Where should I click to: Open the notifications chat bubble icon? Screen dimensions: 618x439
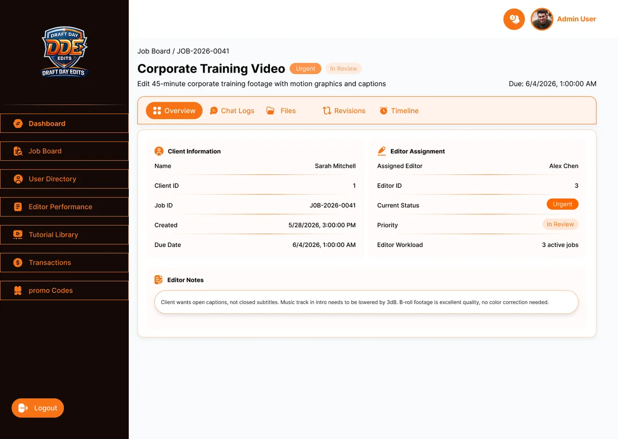point(514,19)
